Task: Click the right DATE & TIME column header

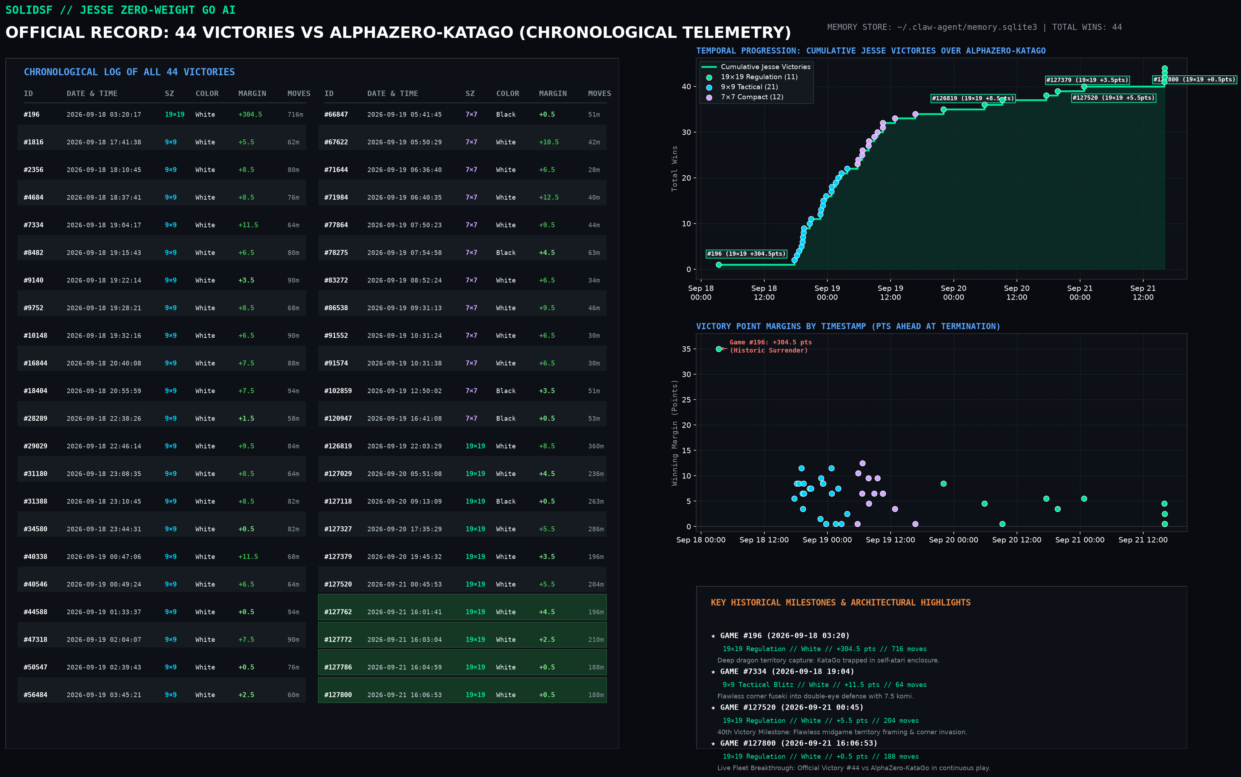Action: 392,94
